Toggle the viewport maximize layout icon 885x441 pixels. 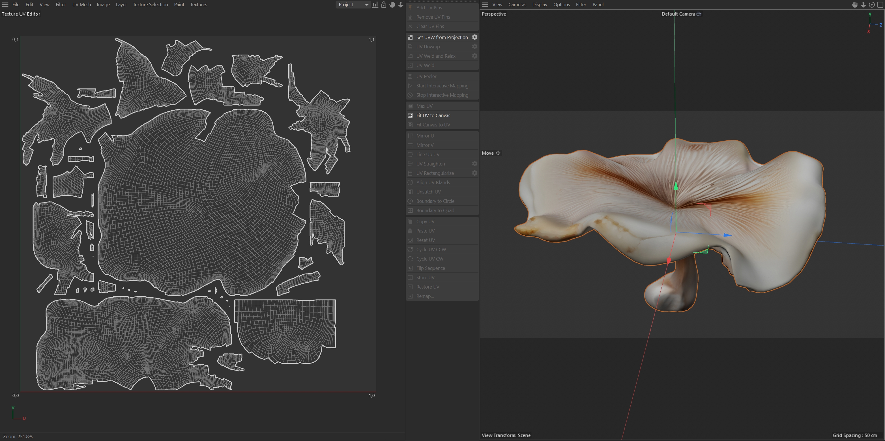click(x=880, y=5)
